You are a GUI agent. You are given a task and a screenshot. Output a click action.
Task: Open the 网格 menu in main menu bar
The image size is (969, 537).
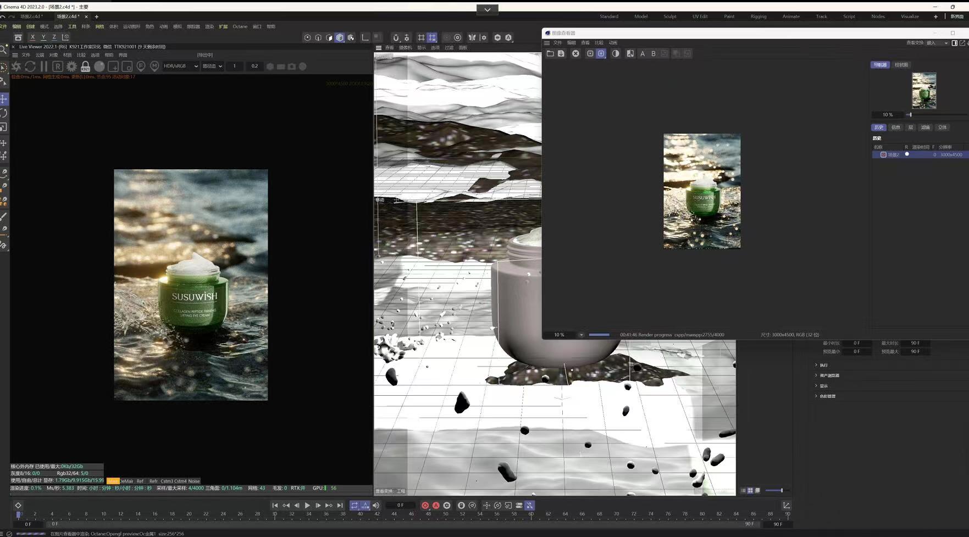99,26
